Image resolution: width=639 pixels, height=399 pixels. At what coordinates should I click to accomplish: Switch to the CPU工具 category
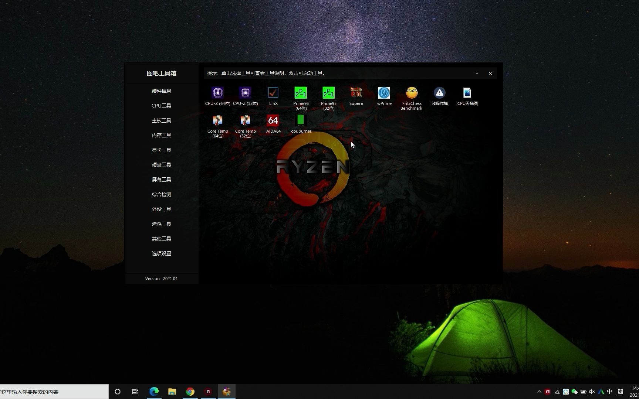162,106
